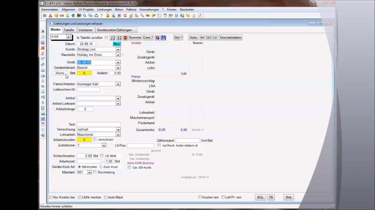Open the Bild button
The height and width of the screenshot is (210, 375).
tap(289, 197)
